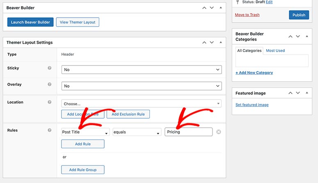Open the Overlay dropdown

(x=142, y=86)
